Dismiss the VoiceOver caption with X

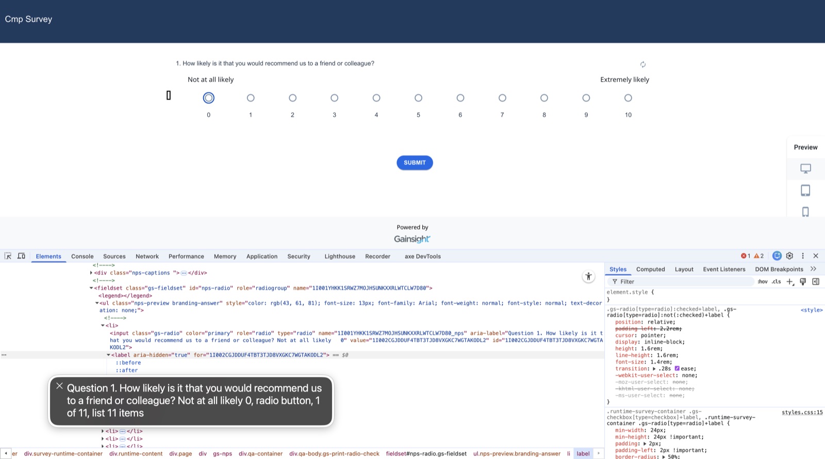[x=59, y=386]
